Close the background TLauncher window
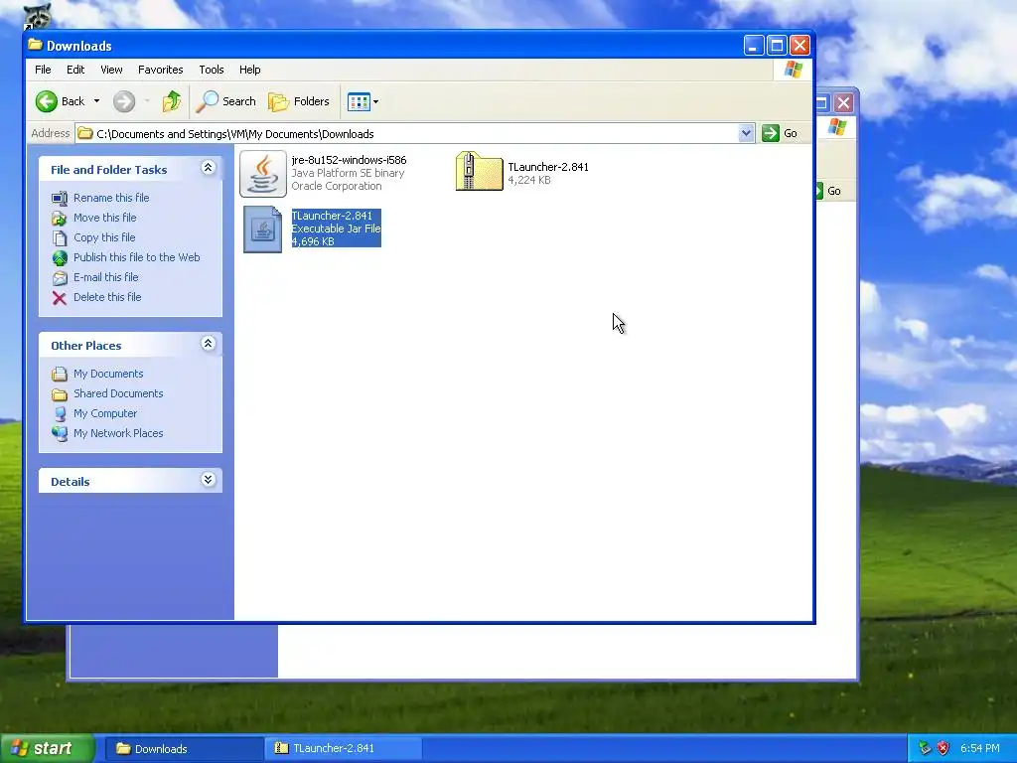The width and height of the screenshot is (1017, 763). click(x=843, y=102)
